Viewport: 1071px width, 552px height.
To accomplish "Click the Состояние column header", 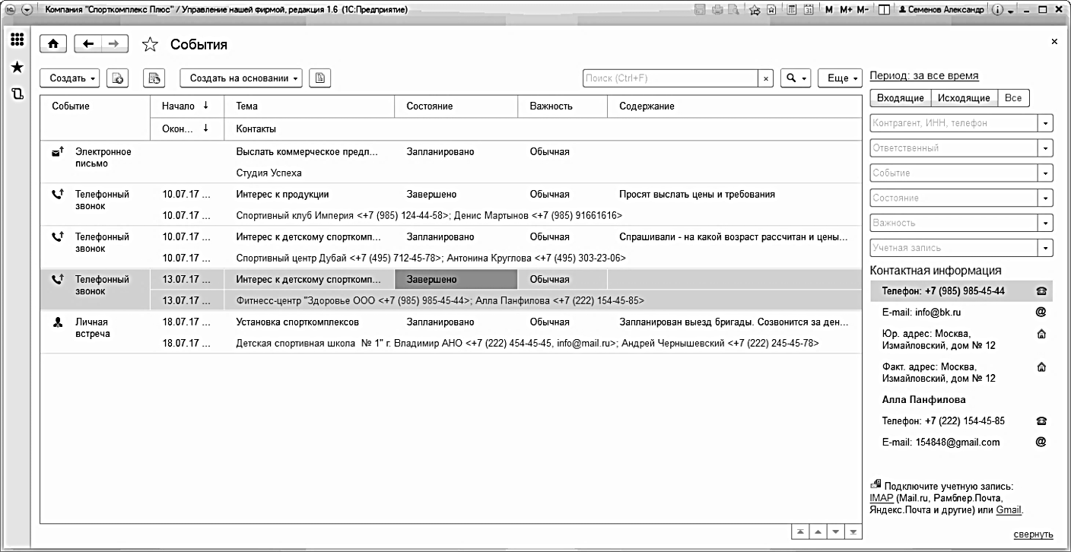I will tap(456, 106).
